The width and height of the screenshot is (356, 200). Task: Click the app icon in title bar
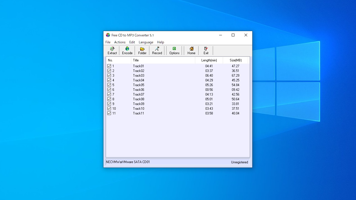click(x=108, y=35)
